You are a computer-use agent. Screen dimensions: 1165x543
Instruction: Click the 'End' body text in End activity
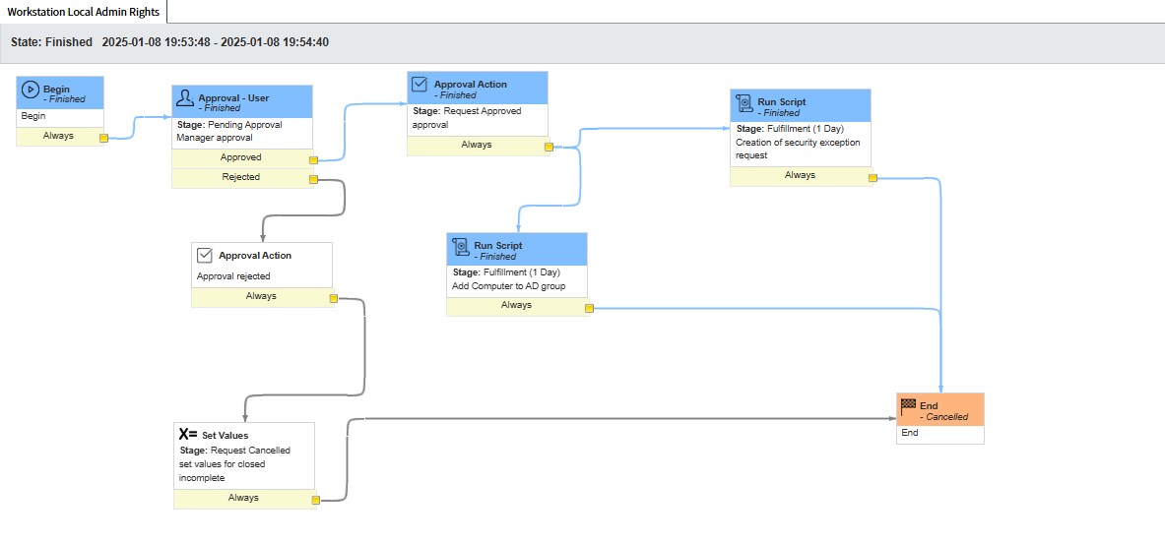pos(909,433)
